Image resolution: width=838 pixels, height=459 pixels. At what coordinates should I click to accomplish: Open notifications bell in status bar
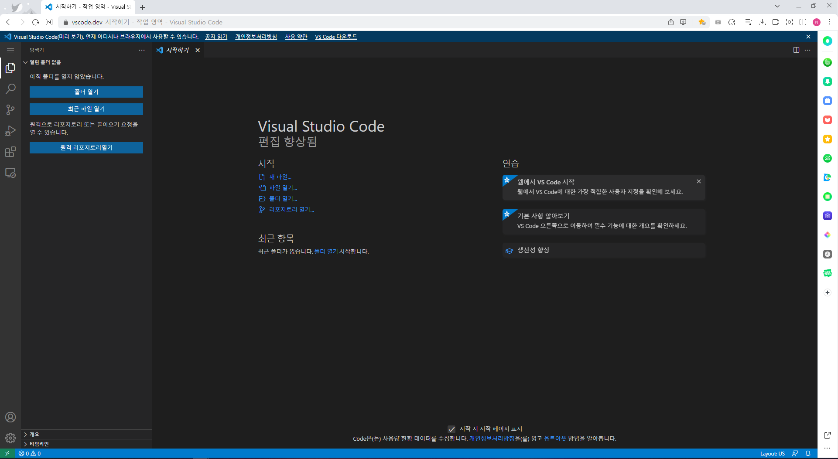pyautogui.click(x=808, y=453)
